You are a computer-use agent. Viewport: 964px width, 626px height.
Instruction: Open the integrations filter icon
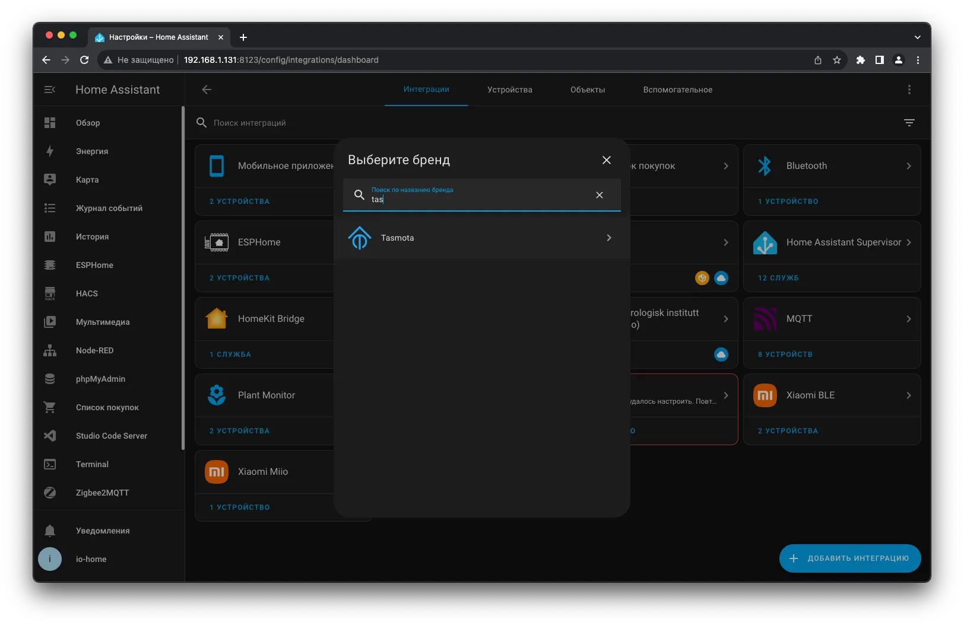pos(909,123)
